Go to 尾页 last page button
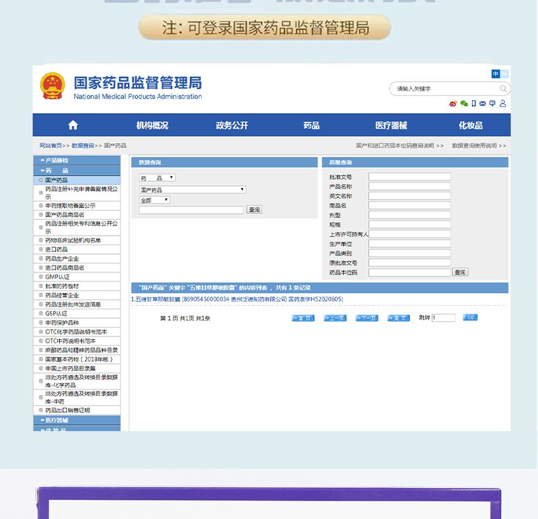Screen dimensions: 538x519 pos(398,318)
